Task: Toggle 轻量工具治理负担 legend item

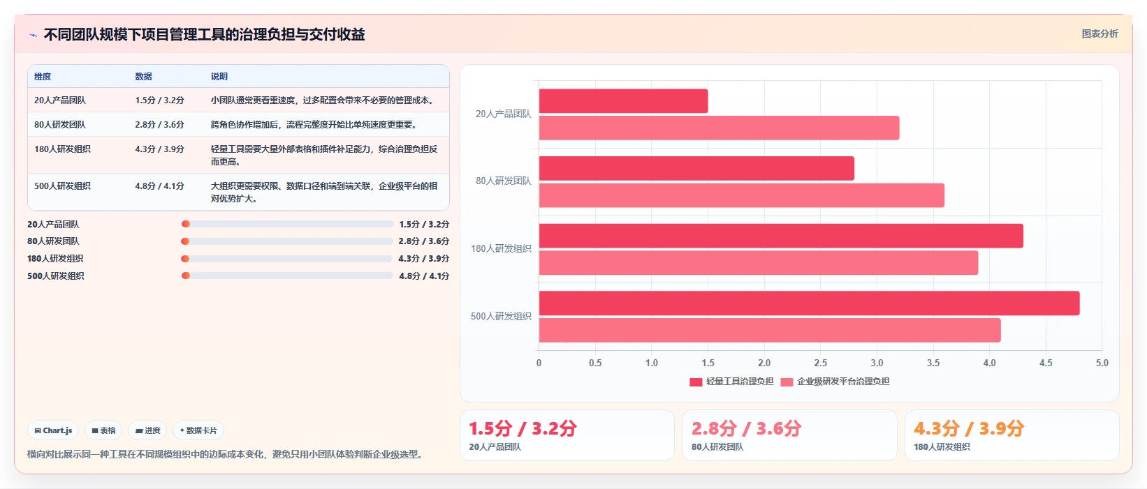Action: tap(731, 382)
